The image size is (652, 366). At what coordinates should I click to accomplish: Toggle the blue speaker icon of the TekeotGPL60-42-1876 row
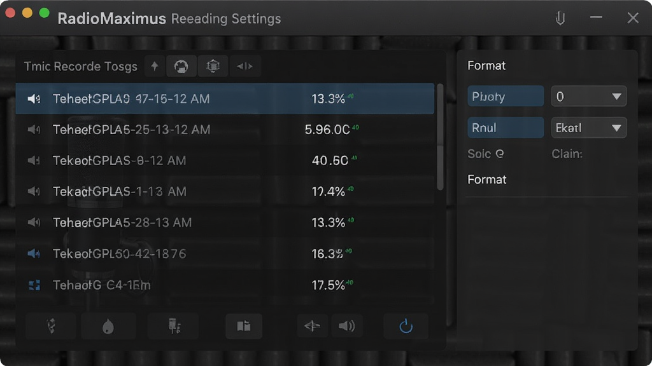click(x=34, y=254)
